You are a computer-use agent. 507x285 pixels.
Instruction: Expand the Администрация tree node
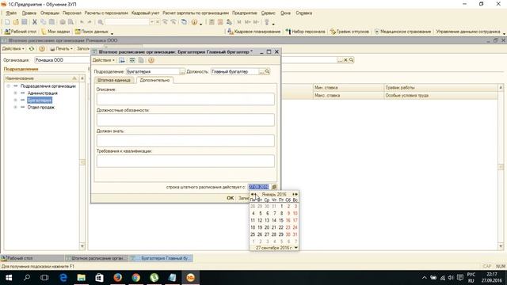tap(15, 93)
